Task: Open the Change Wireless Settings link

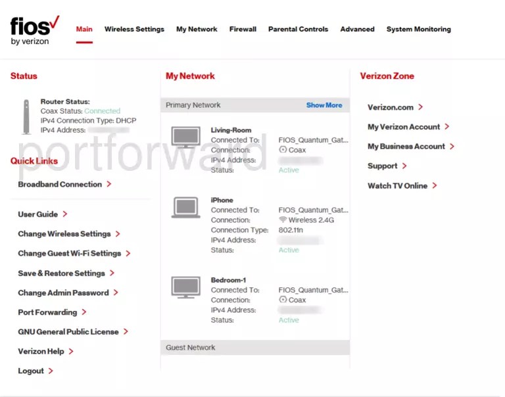Action: [x=64, y=234]
